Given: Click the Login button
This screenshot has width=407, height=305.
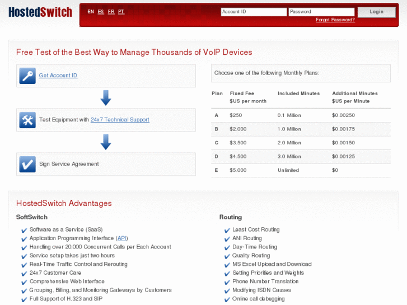Looking at the screenshot, I should tap(377, 12).
